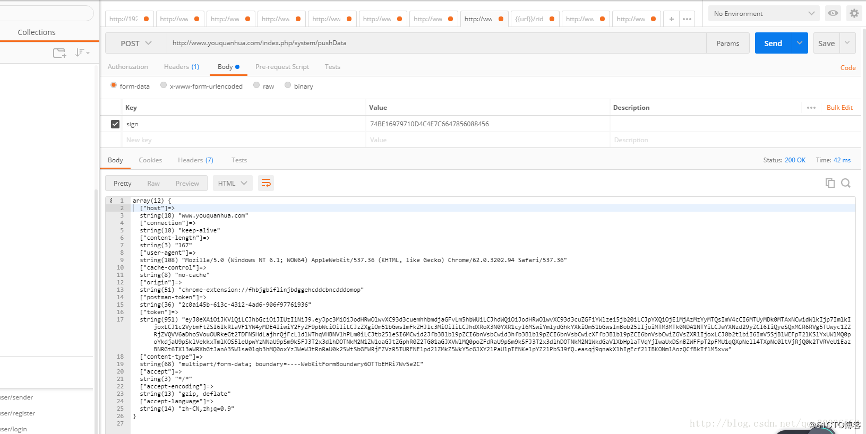Toggle the response line wrap icon
The height and width of the screenshot is (434, 866).
click(266, 183)
